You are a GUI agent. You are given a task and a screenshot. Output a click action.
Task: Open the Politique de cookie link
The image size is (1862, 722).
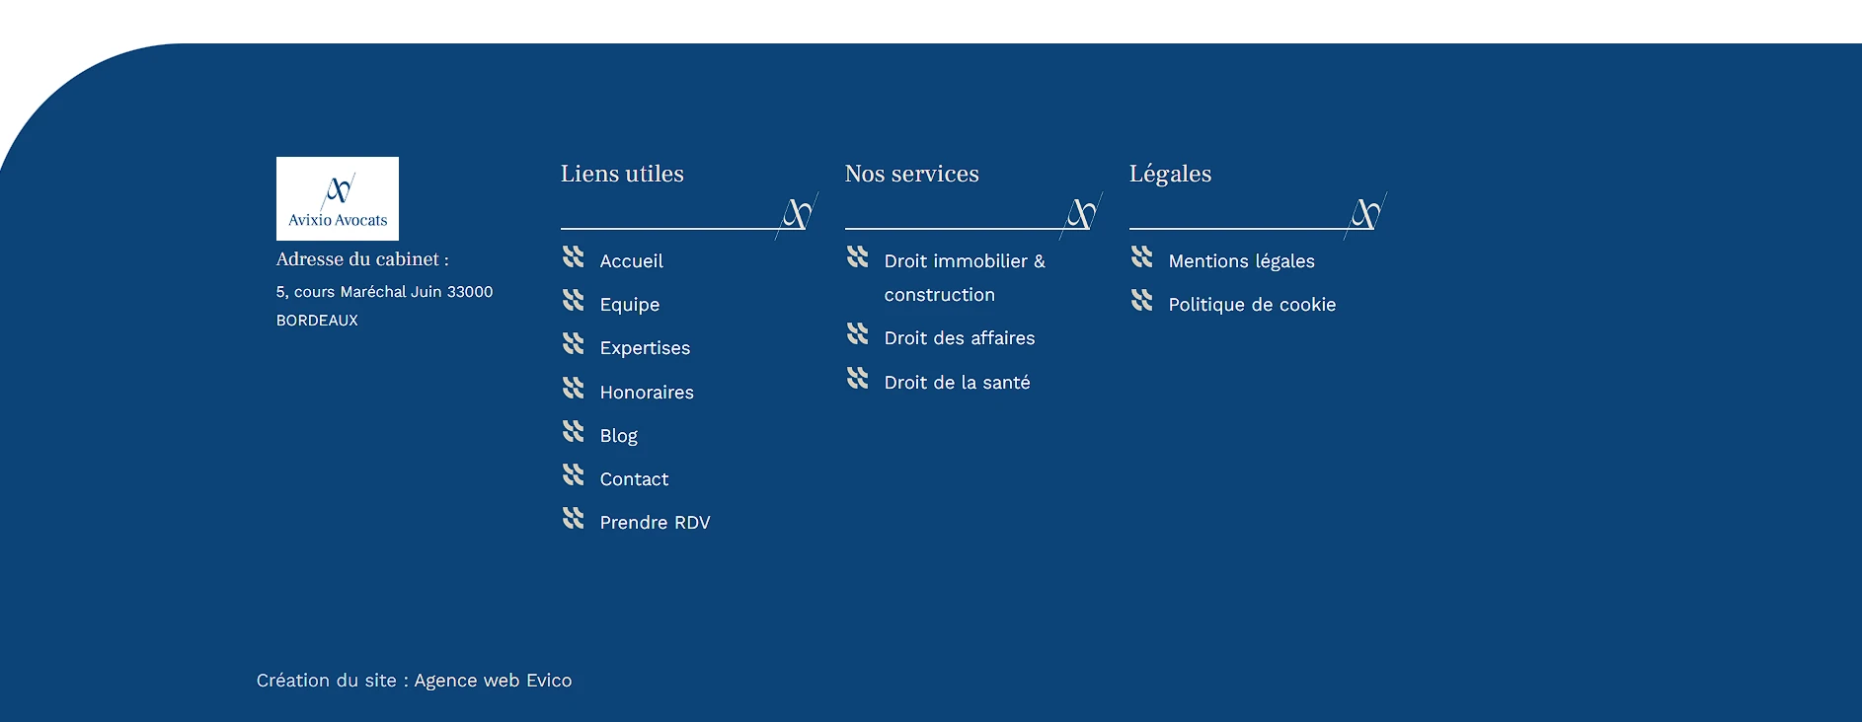click(1251, 305)
